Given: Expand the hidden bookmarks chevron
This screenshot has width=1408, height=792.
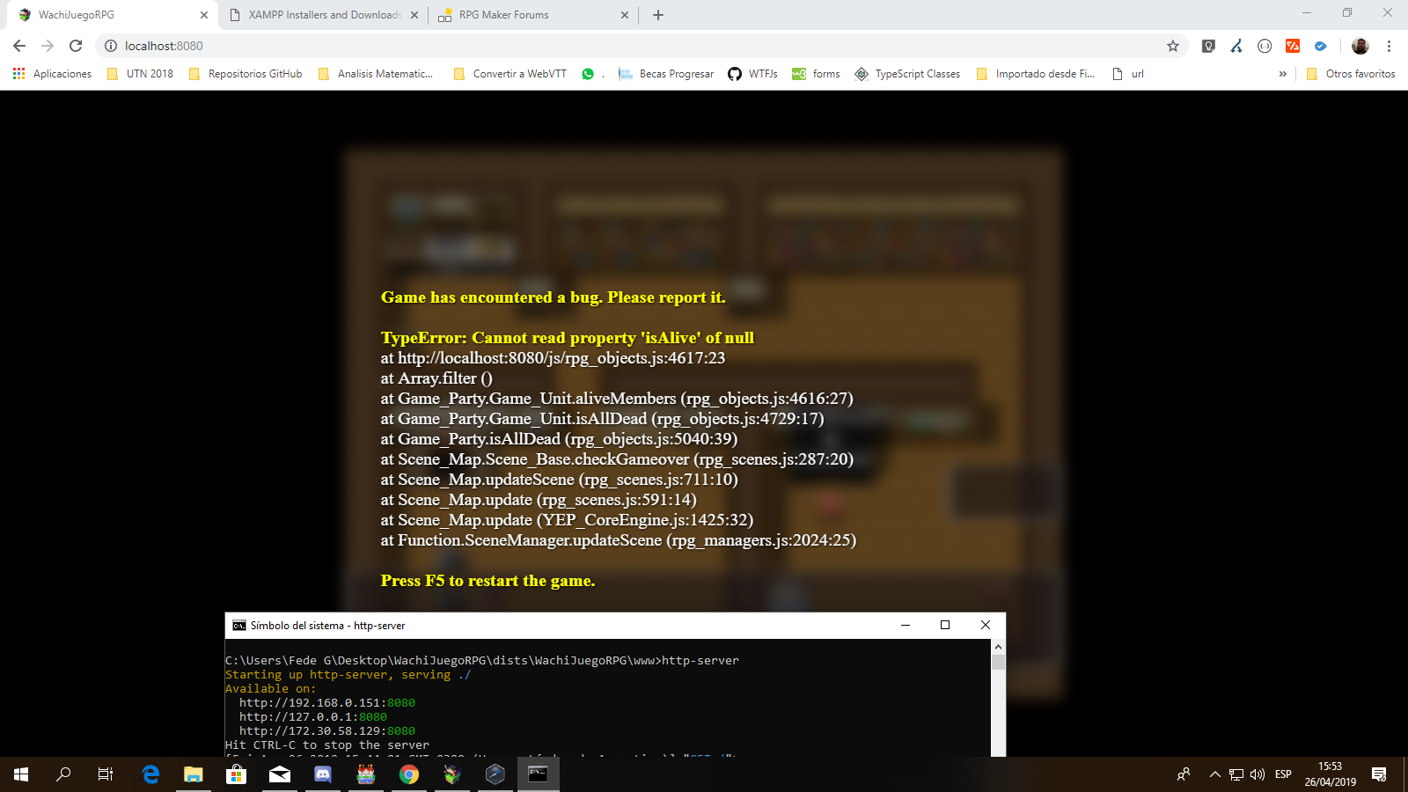Looking at the screenshot, I should pyautogui.click(x=1282, y=74).
